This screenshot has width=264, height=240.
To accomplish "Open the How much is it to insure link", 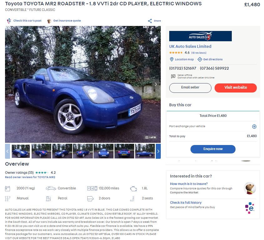I will click(x=189, y=184).
